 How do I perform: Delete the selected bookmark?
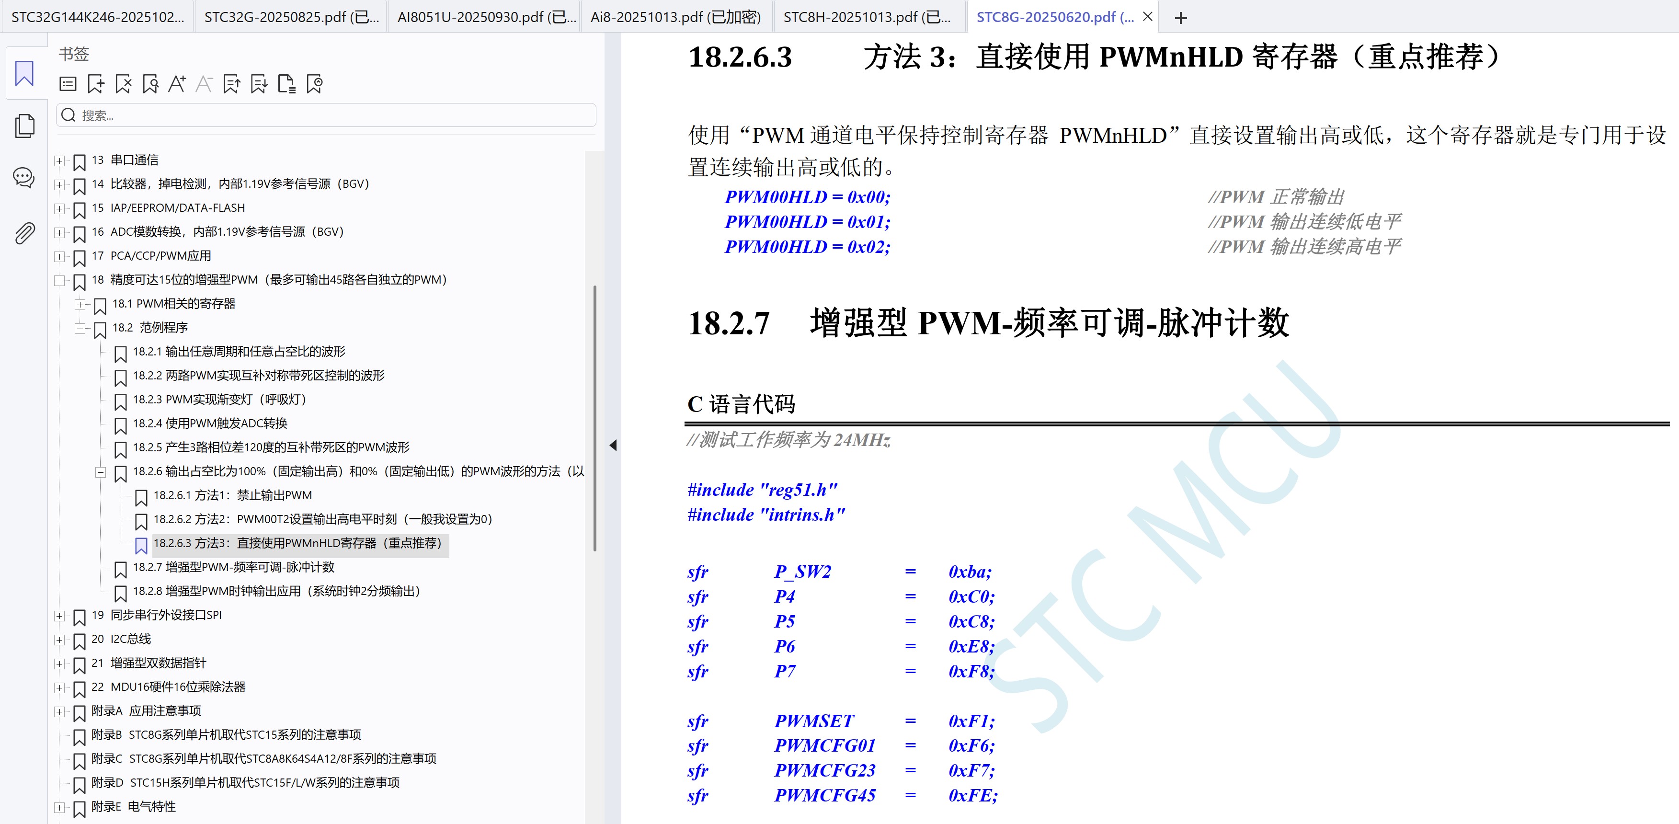pos(123,84)
